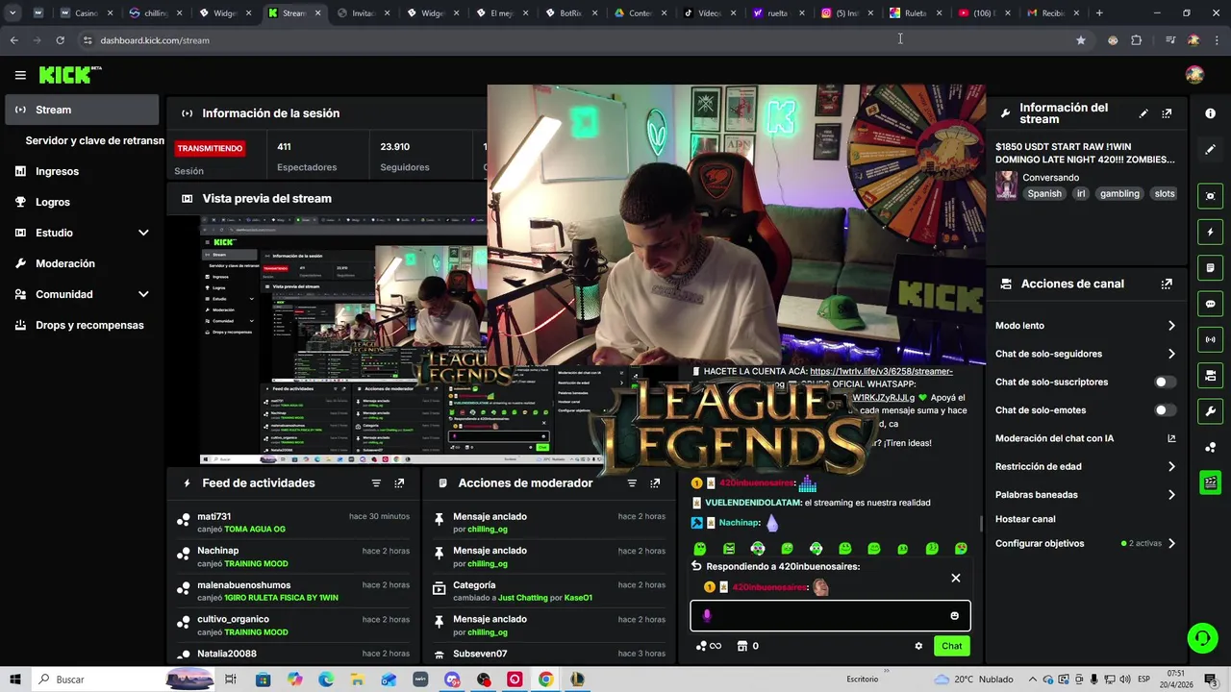Click the chat bubble icon in right sidebar
Image resolution: width=1231 pixels, height=692 pixels.
click(x=1210, y=304)
